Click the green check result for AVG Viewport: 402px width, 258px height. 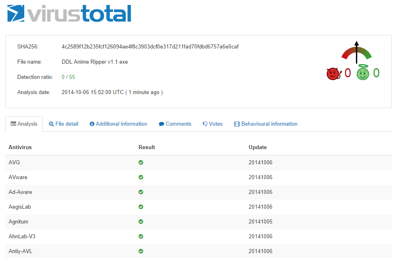pyautogui.click(x=141, y=162)
